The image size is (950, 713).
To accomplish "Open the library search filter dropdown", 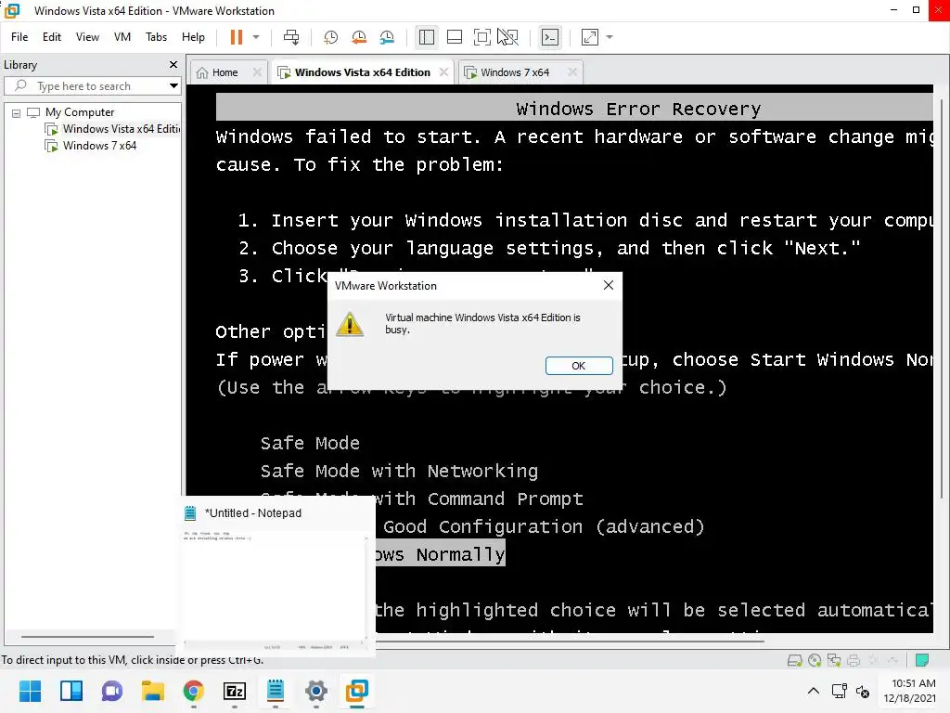I will (x=173, y=86).
